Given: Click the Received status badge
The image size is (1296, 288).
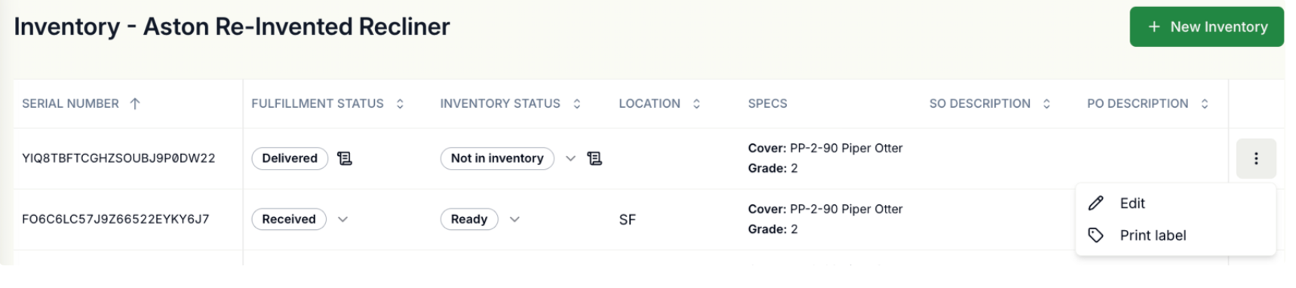Looking at the screenshot, I should pyautogui.click(x=289, y=219).
